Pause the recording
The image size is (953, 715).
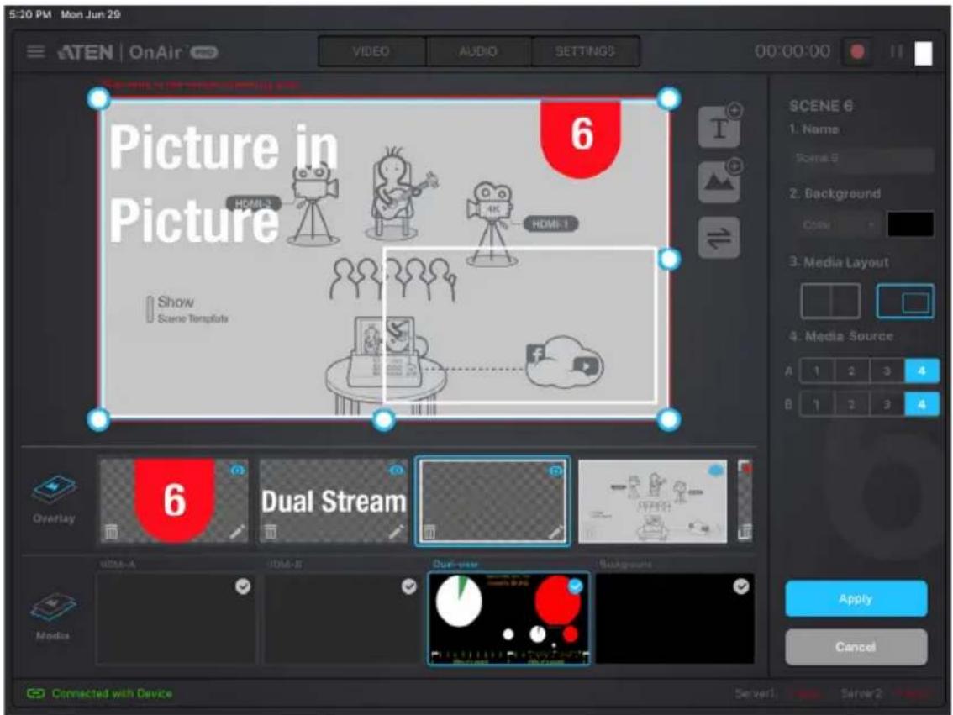(x=896, y=51)
